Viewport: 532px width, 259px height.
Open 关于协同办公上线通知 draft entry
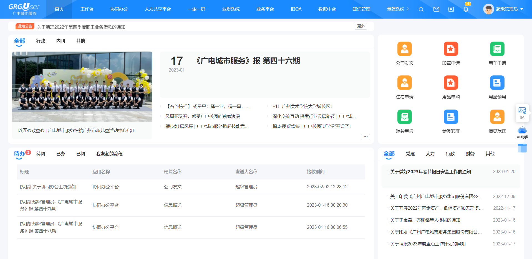point(48,187)
